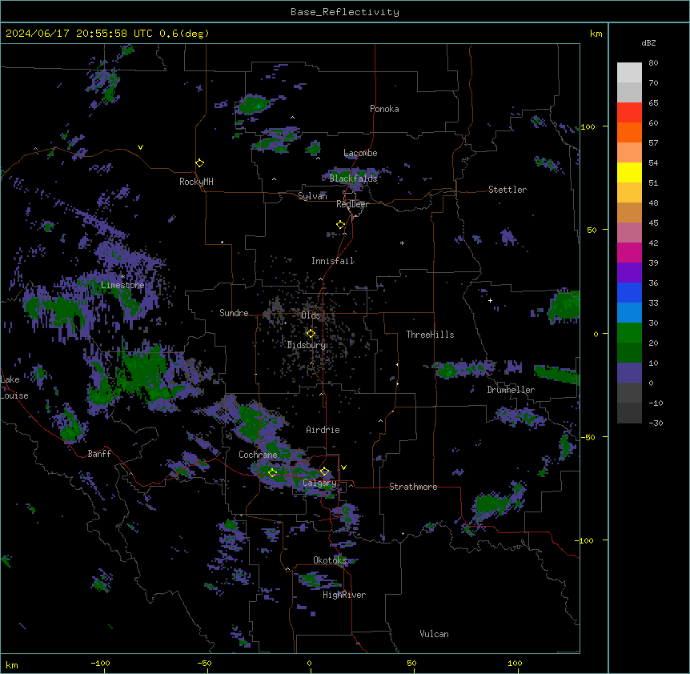Click the yellow diamond marker beside RockyMH

(x=200, y=163)
